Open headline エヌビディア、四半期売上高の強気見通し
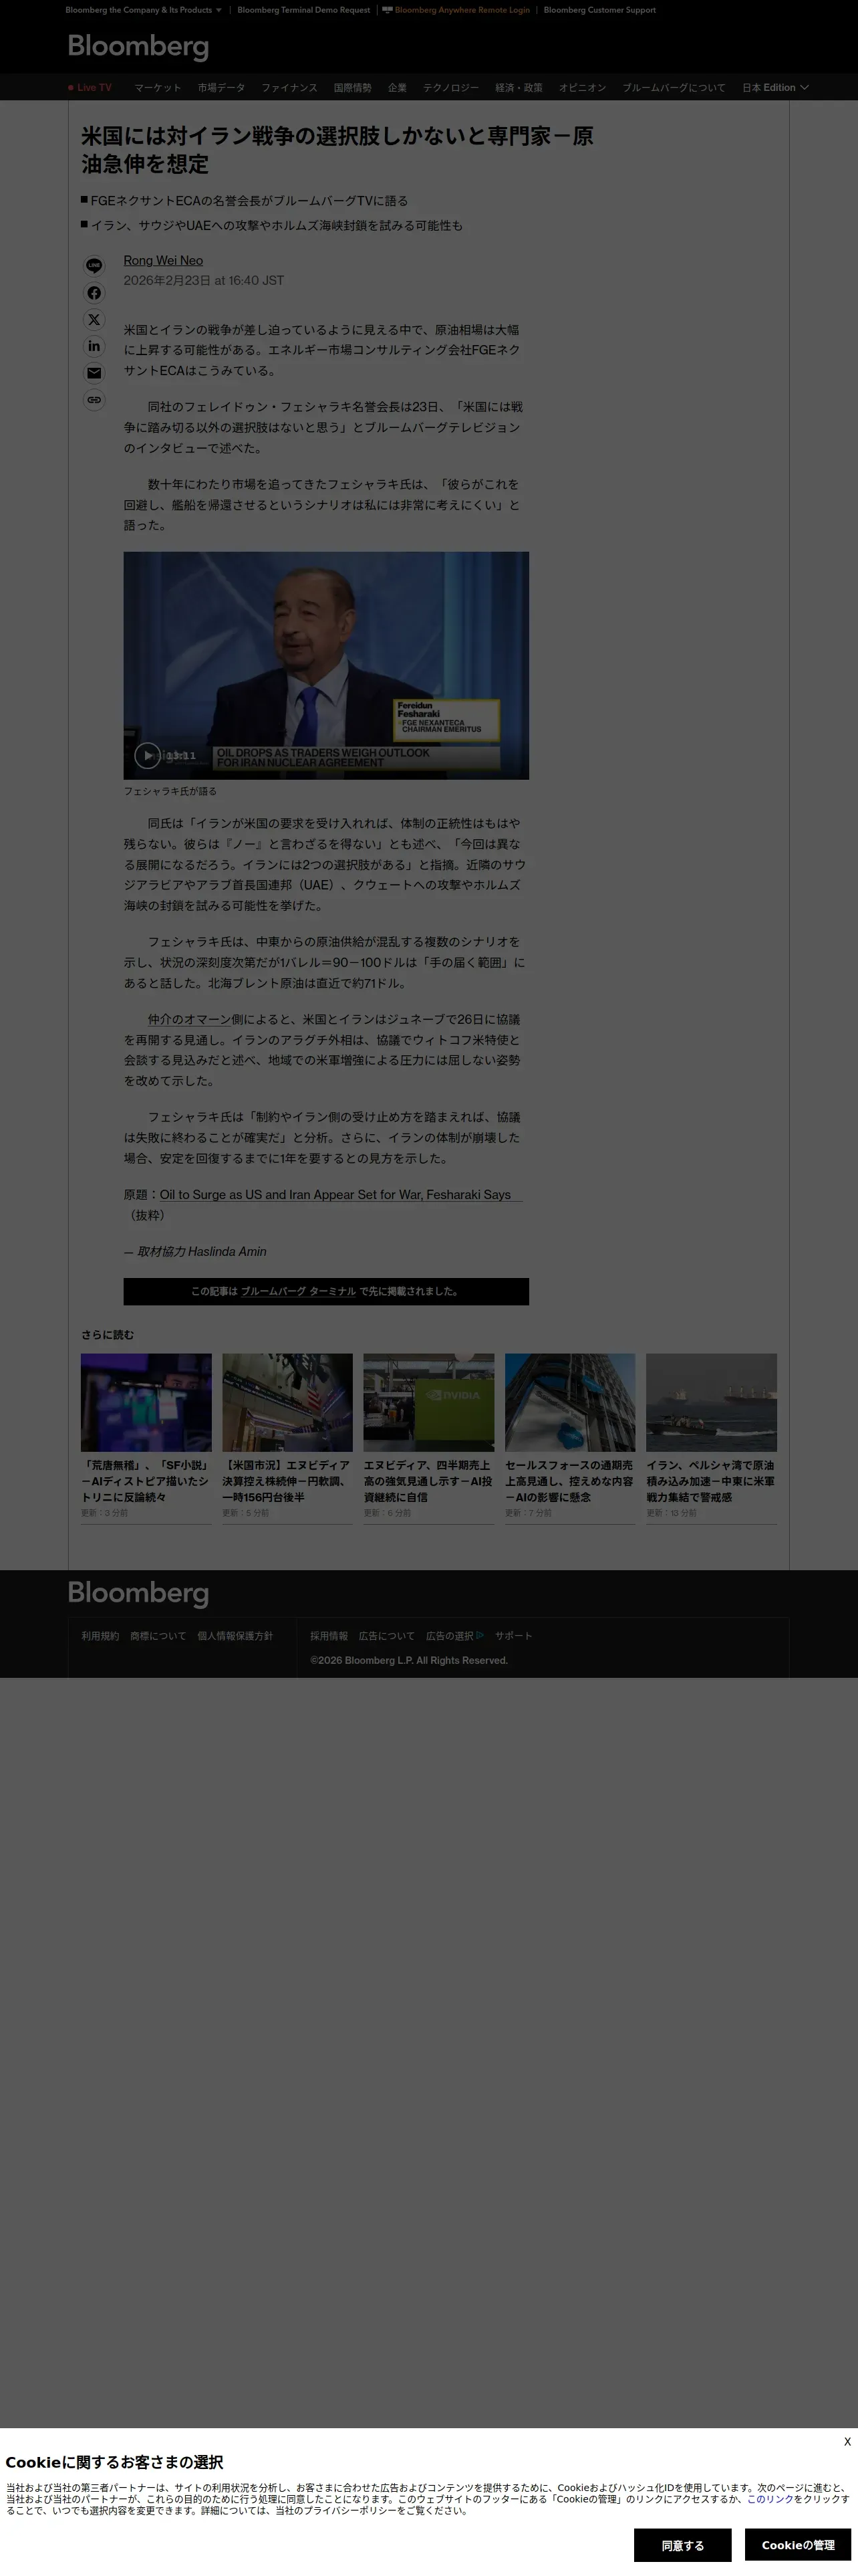 428,1481
